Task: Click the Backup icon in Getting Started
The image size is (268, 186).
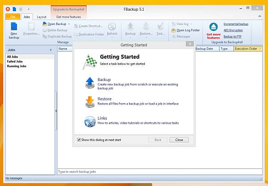Action: (x=90, y=83)
